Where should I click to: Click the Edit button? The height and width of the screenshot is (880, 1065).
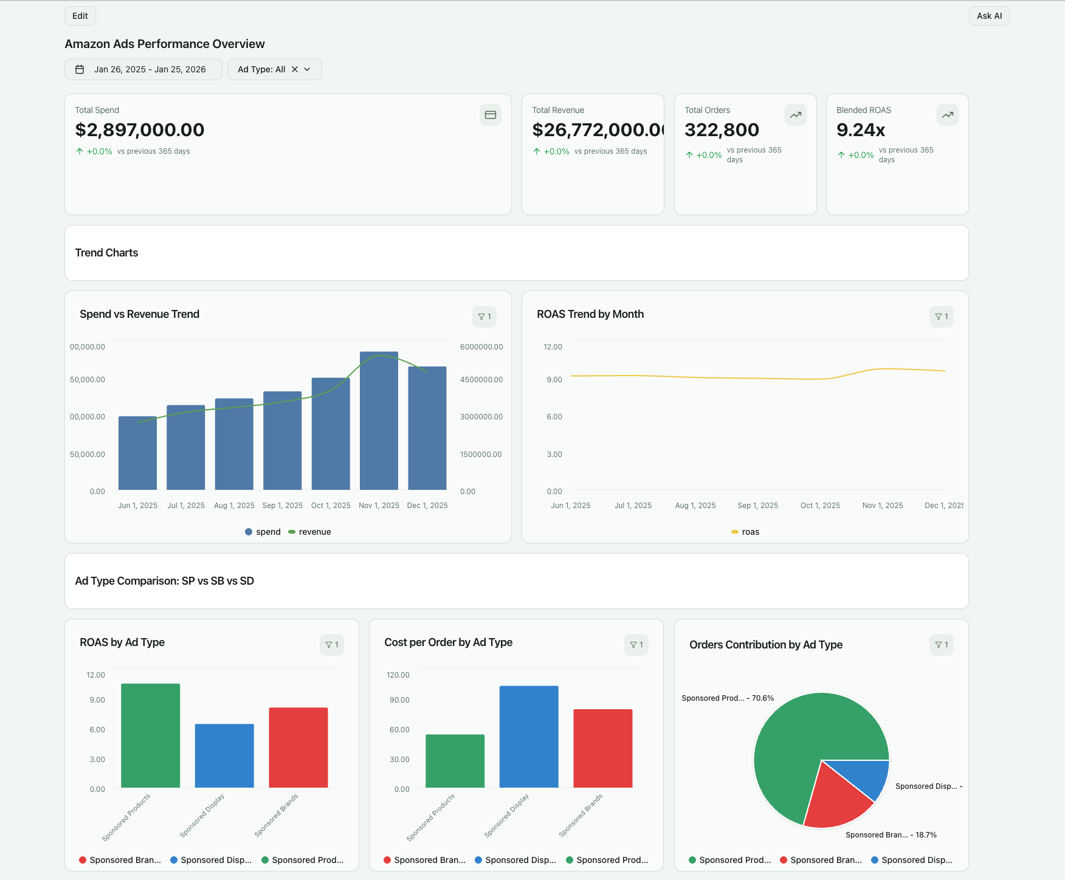(x=80, y=15)
